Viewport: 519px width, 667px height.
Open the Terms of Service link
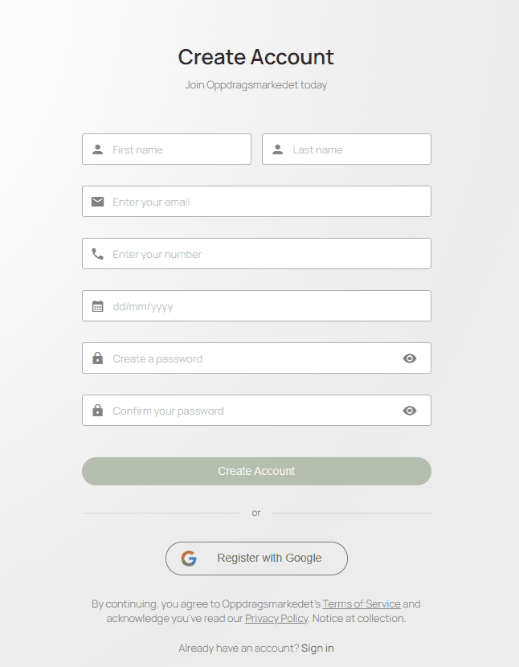click(x=362, y=604)
